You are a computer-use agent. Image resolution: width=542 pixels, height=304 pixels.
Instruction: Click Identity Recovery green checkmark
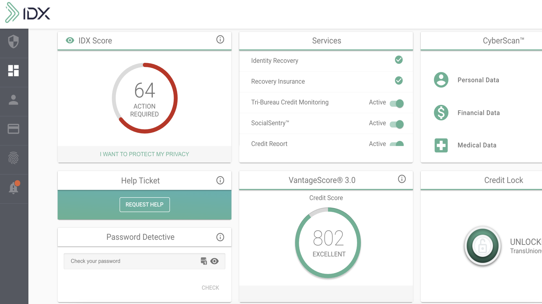point(399,60)
